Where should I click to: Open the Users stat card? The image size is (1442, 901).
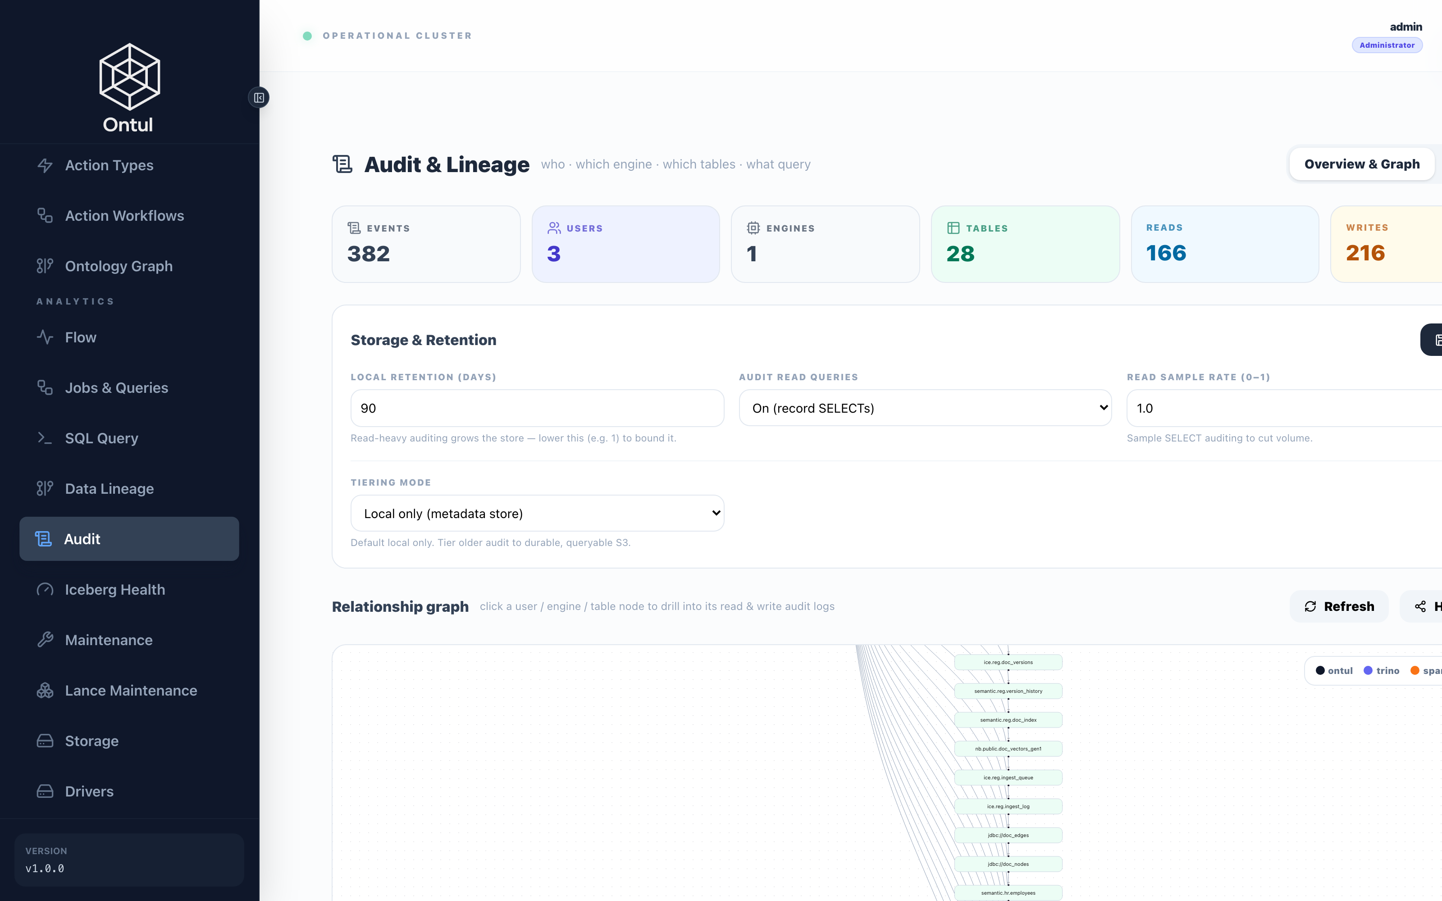coord(625,244)
